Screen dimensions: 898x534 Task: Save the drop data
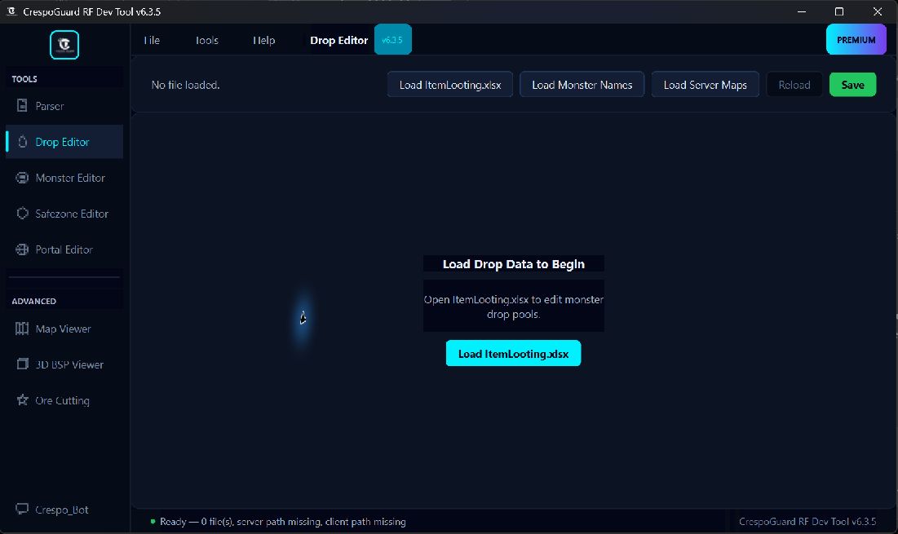[853, 85]
